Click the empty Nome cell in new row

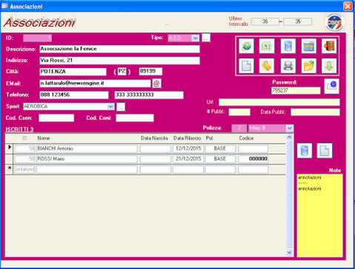87,170
